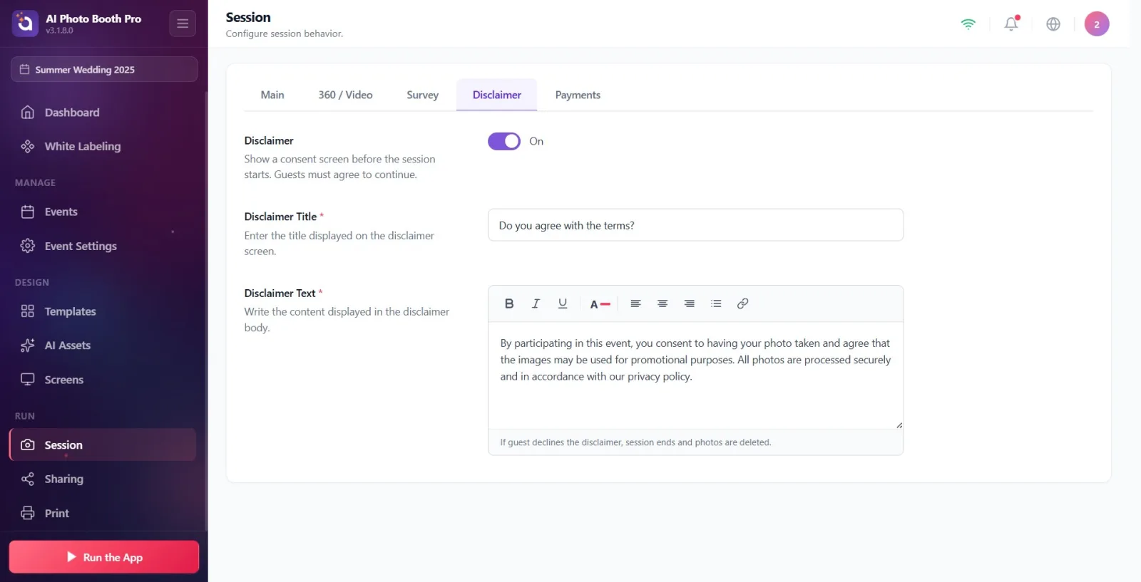Screen dimensions: 1141x582
Task: Switch to the Main tab
Action: point(272,95)
